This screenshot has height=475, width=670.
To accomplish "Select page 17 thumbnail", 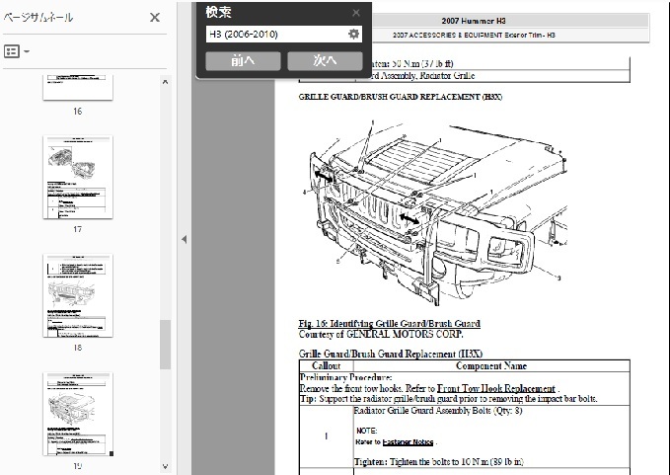I will pyautogui.click(x=78, y=178).
